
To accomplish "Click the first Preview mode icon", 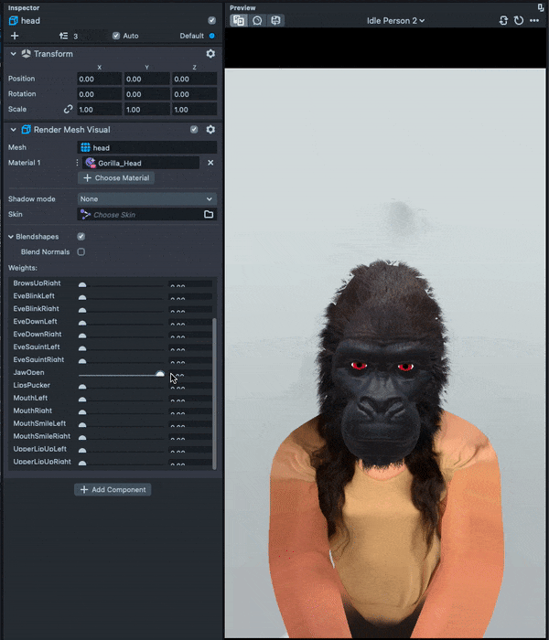I will [x=239, y=20].
